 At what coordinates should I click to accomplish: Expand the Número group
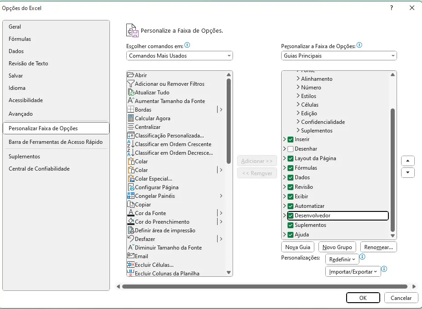[x=298, y=87]
